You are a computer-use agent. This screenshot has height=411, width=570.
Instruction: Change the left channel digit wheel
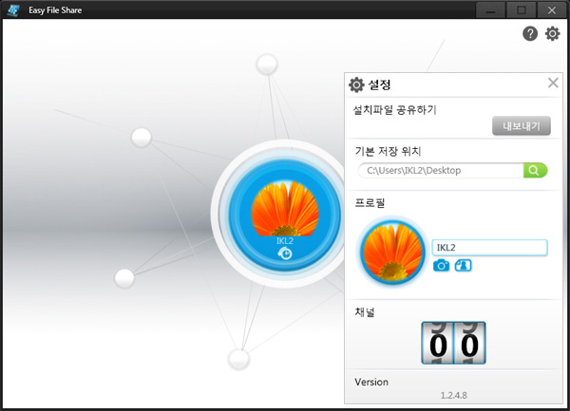pyautogui.click(x=438, y=343)
